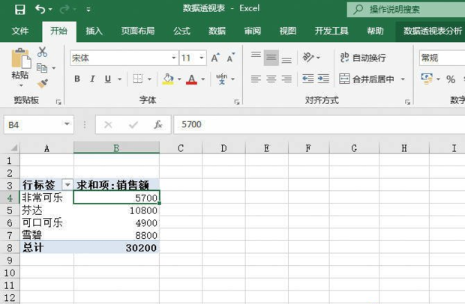Image resolution: width=465 pixels, height=304 pixels.
Task: Use the Format Painter brush
Action: pyautogui.click(x=43, y=83)
